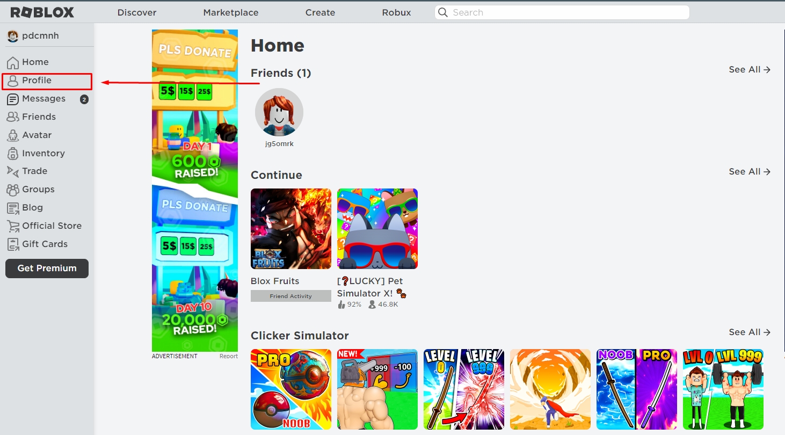Select the Groups icon in the sidebar
The width and height of the screenshot is (785, 435).
click(12, 190)
